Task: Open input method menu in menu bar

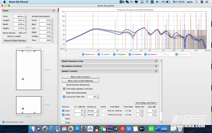Action: click(x=152, y=2)
